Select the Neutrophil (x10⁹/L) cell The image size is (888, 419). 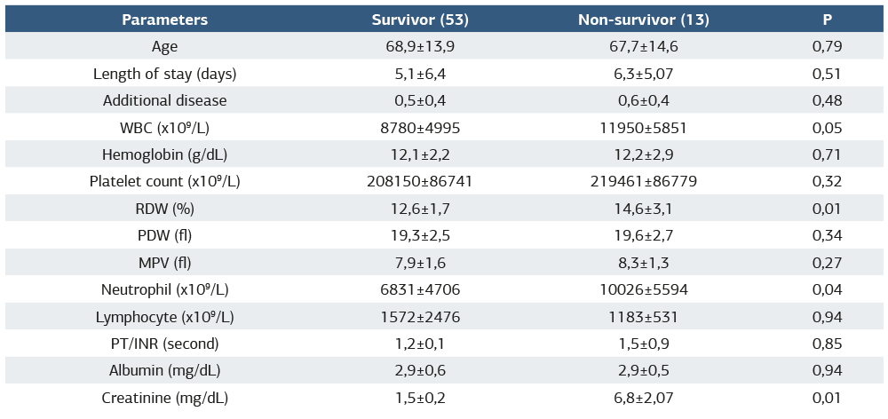coord(164,290)
